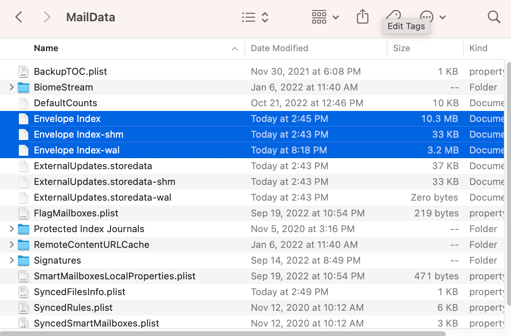Sort by the Size column header
The height and width of the screenshot is (336, 511).
[x=401, y=48]
